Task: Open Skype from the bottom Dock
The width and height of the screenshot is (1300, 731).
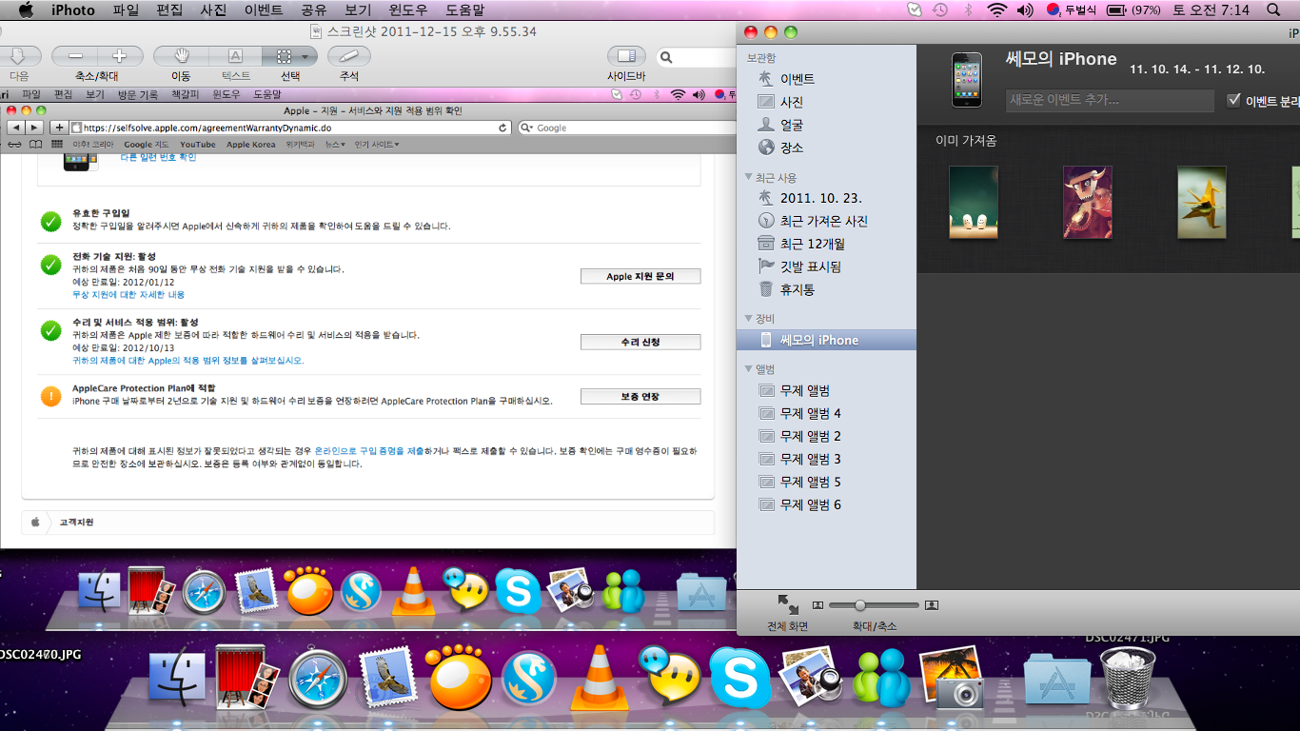Action: pos(739,677)
